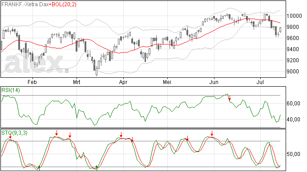Select the Jul month label
Image resolution: width=307 pixels, height=172 pixels.
[x=260, y=82]
